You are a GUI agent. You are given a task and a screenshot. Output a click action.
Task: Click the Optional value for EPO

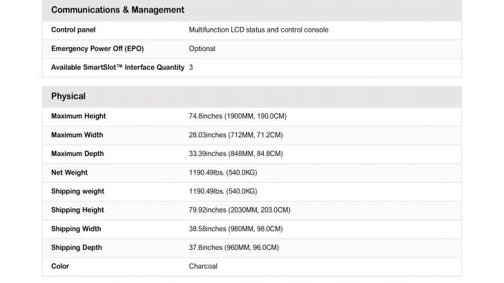[202, 49]
